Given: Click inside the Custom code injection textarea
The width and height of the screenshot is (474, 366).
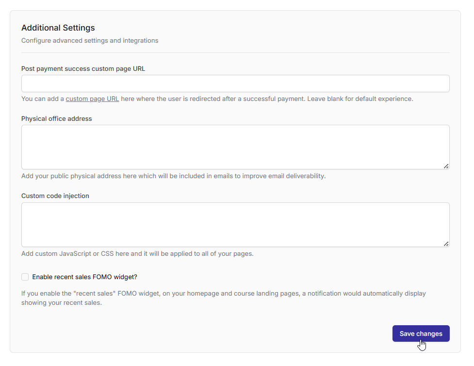Looking at the screenshot, I should tap(235, 224).
